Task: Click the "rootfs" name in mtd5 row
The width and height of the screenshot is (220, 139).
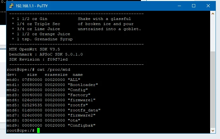Action: coord(78,105)
